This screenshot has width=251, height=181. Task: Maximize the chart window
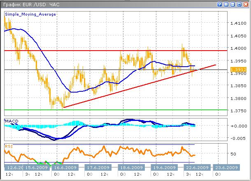click(x=239, y=4)
